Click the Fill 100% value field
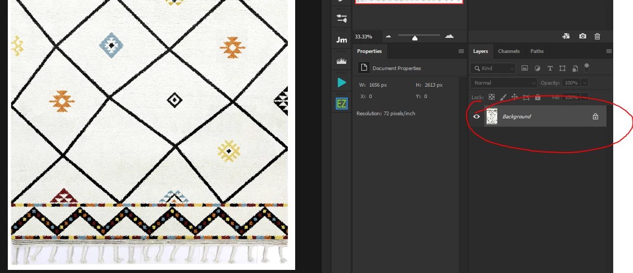633x273 pixels. pos(571,97)
